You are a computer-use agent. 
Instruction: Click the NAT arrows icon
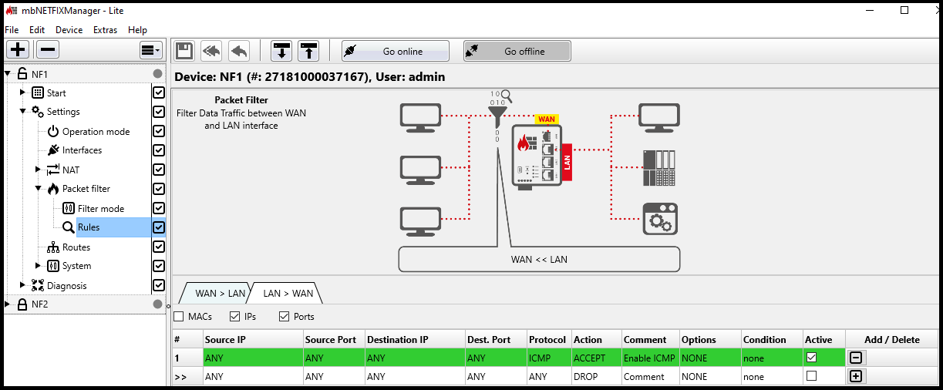(53, 170)
